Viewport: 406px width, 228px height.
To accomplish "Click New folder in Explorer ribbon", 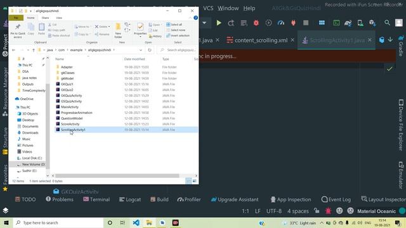I will click(x=118, y=31).
